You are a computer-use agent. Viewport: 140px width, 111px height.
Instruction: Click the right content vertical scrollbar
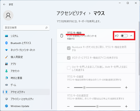(139, 48)
